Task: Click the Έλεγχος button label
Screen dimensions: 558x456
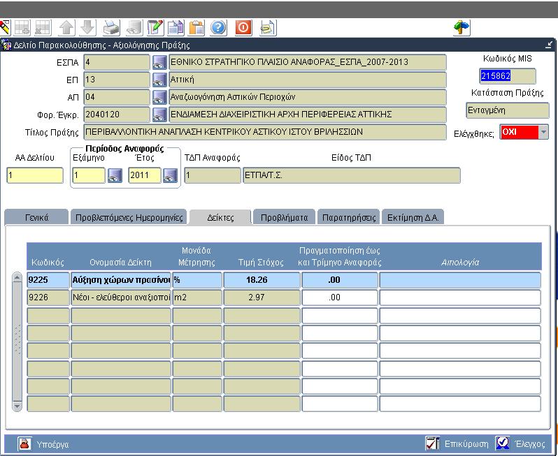Action: 530,444
